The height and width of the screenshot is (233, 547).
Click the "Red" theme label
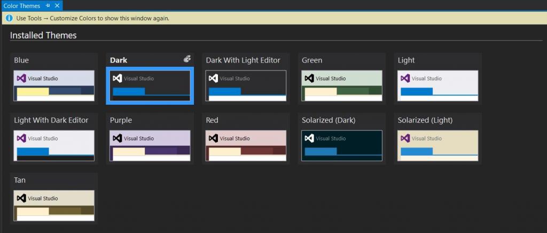click(212, 120)
